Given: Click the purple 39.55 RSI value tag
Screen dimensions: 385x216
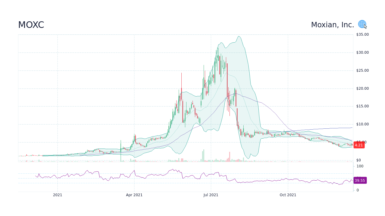Looking at the screenshot, I should [x=360, y=180].
